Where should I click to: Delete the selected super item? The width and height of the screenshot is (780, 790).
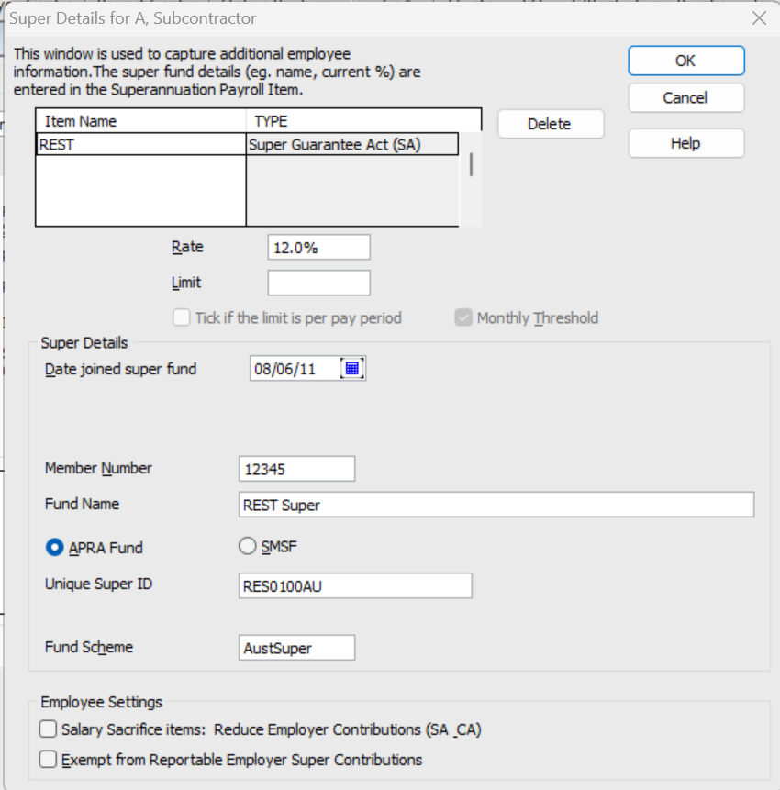pyautogui.click(x=551, y=124)
